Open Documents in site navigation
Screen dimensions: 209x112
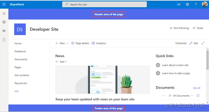[x=21, y=59]
